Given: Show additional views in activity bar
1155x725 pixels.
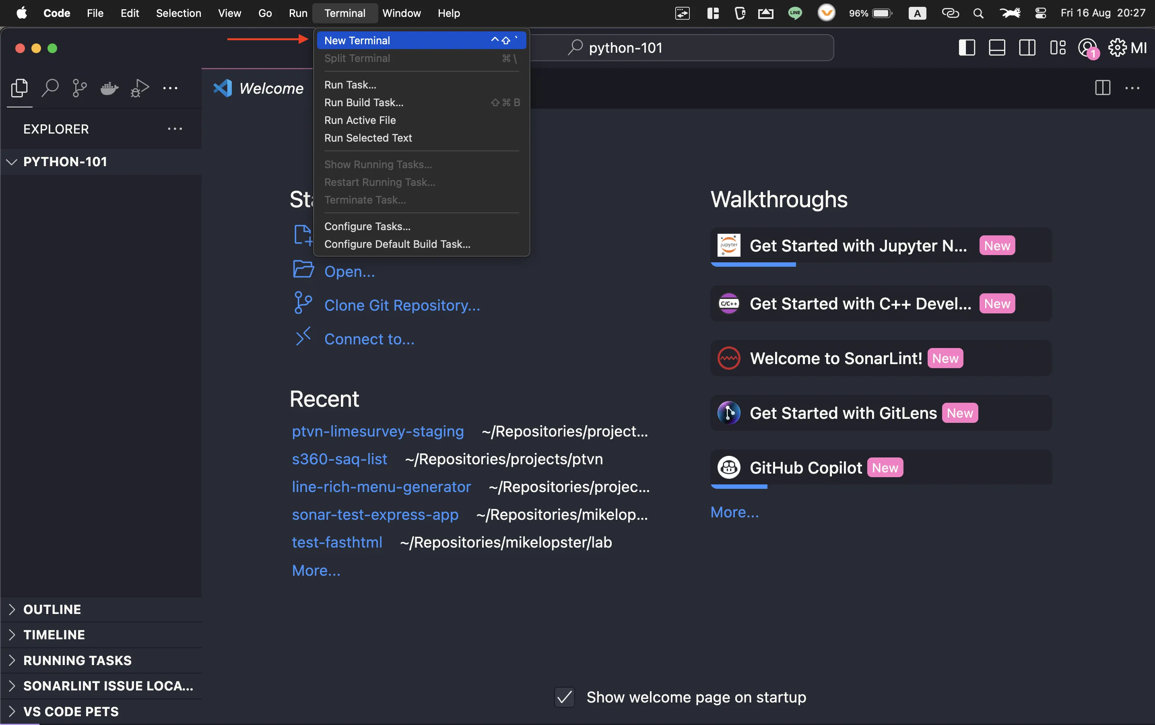Looking at the screenshot, I should pos(170,88).
